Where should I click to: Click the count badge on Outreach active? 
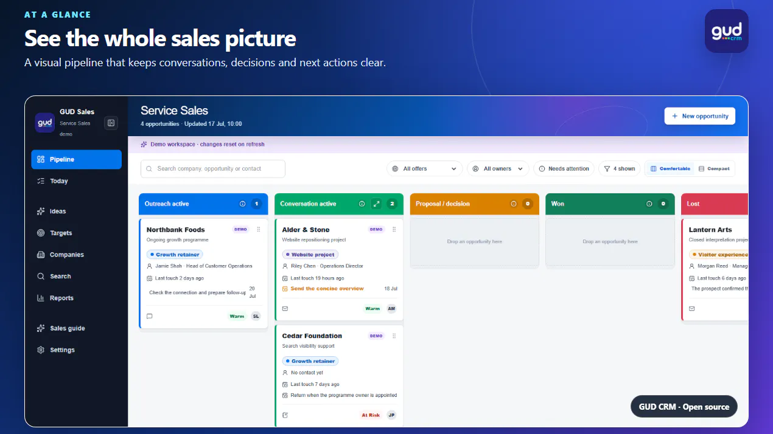256,204
